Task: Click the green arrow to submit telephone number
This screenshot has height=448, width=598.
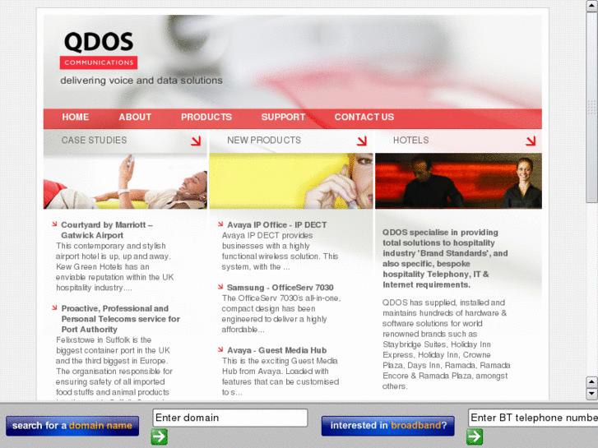Action: click(475, 437)
